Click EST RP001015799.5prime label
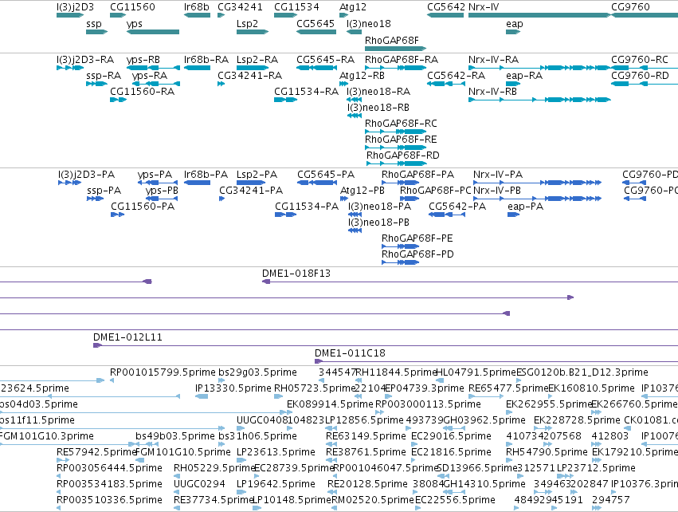This screenshot has height=512, width=678. tap(163, 372)
